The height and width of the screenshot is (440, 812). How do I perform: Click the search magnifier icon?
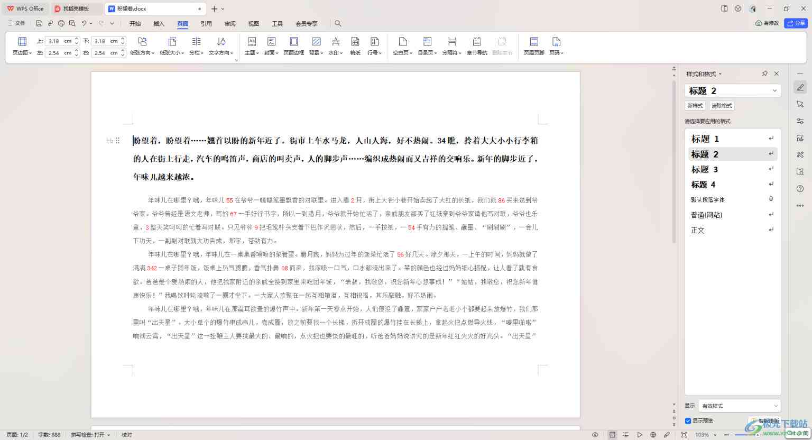[x=338, y=23]
